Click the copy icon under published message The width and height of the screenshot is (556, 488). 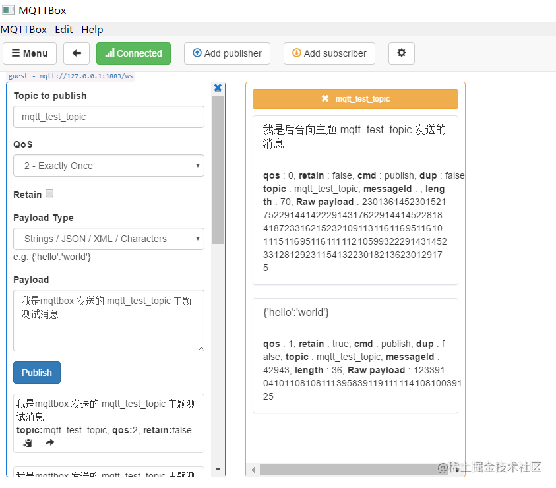tap(28, 442)
